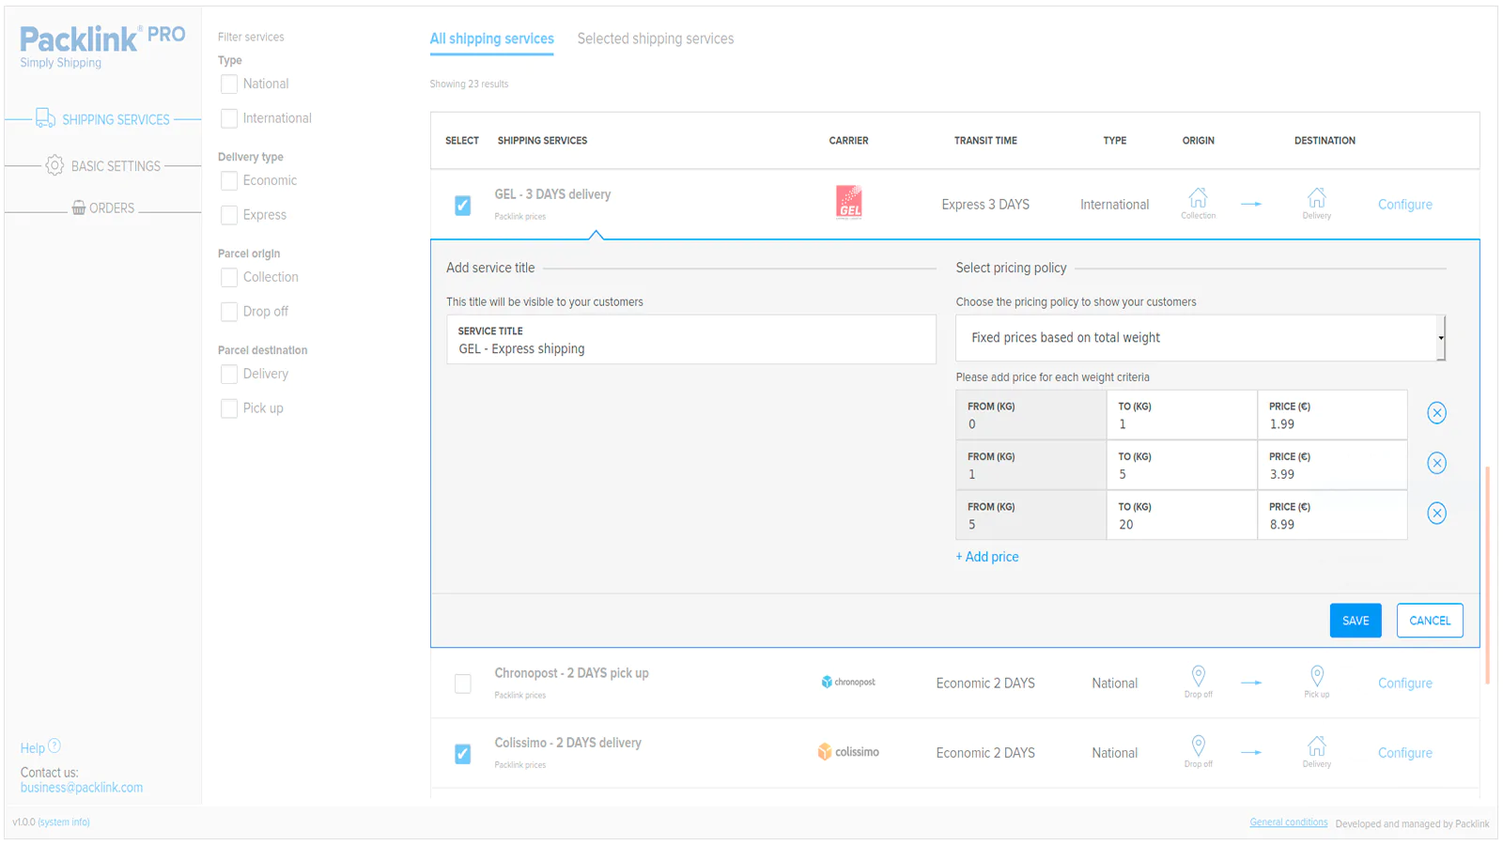Open Orders basket icon

(x=79, y=207)
